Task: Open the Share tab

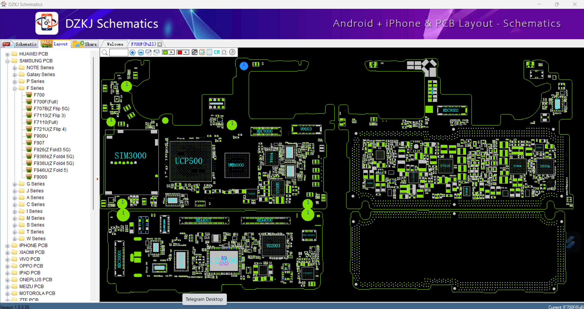Action: (x=86, y=44)
